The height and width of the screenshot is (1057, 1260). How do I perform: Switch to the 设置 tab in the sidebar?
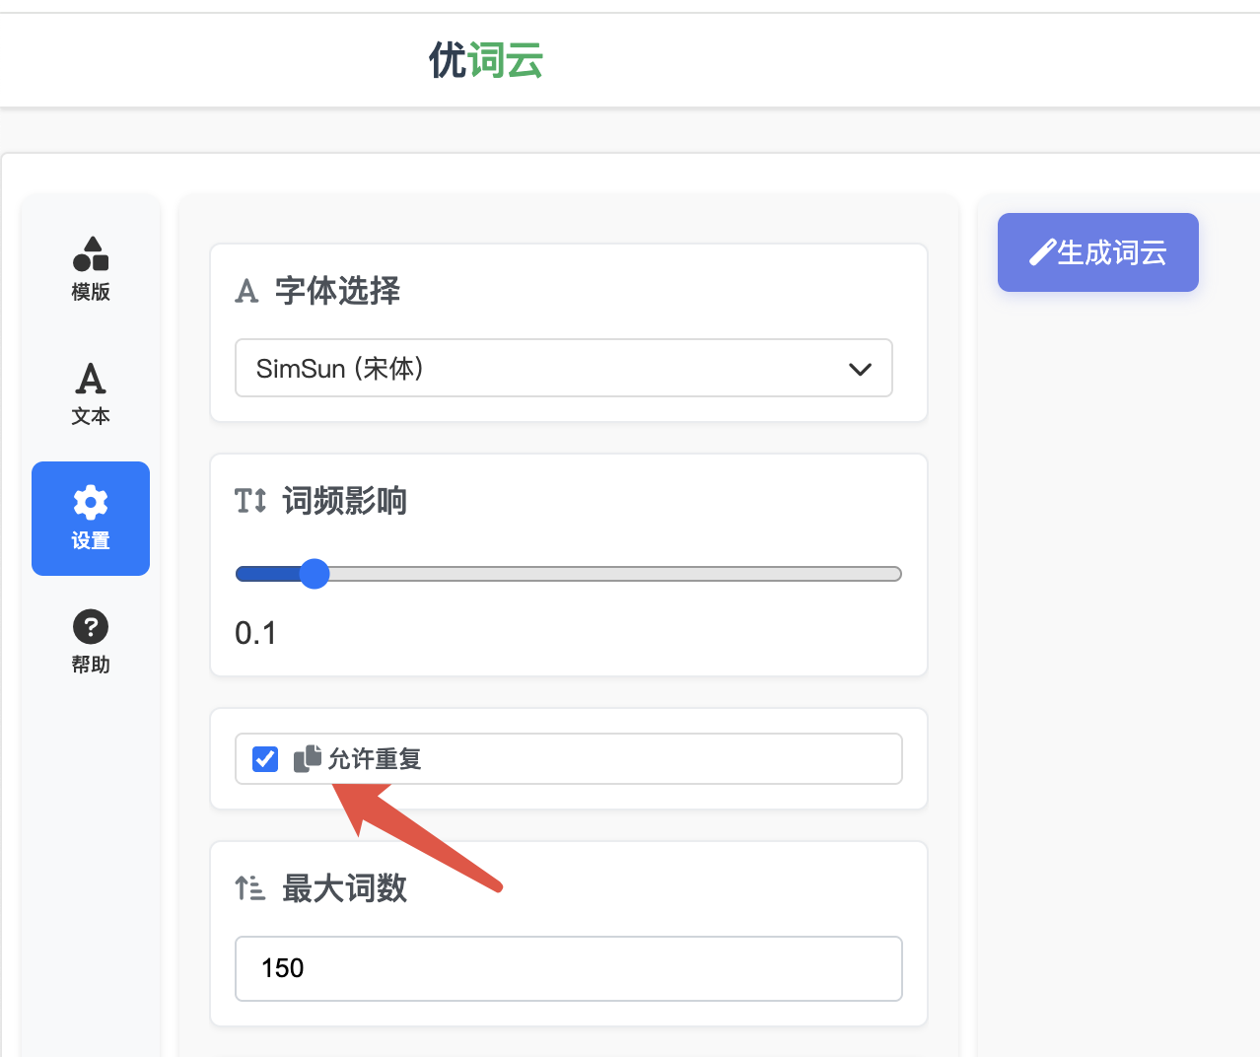(x=90, y=519)
